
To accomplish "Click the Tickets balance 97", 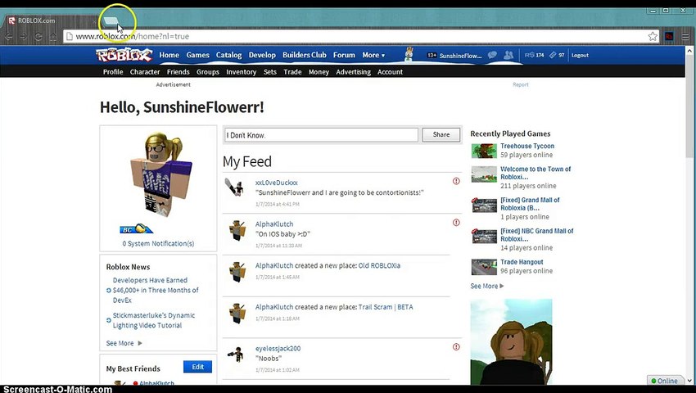I will coord(557,55).
